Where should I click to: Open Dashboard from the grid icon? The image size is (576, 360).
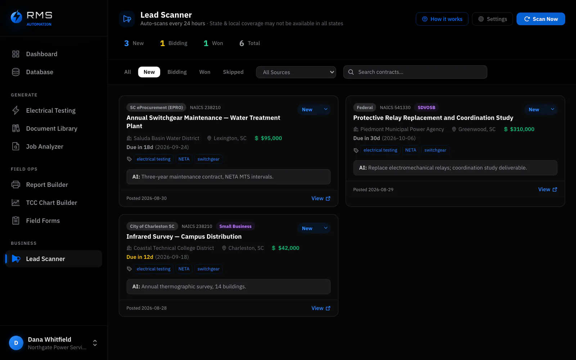tap(15, 54)
